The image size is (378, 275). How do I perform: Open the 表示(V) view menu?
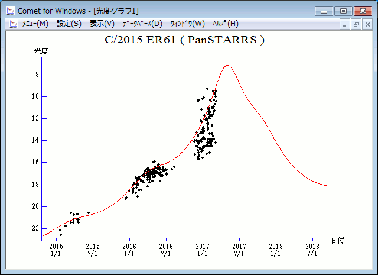(x=102, y=24)
